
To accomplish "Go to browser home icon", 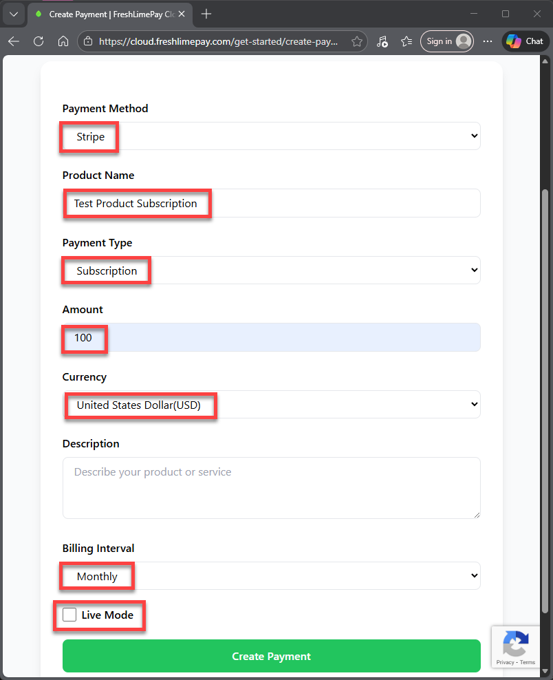I will [63, 41].
